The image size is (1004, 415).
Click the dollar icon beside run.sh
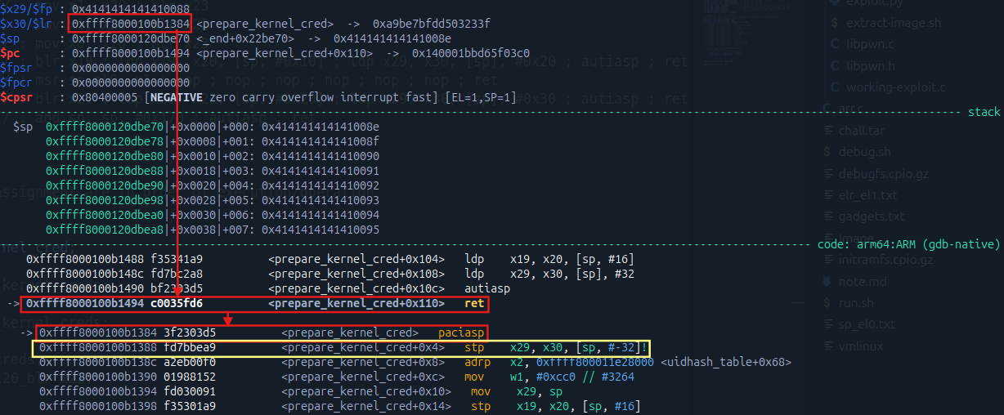pos(827,303)
